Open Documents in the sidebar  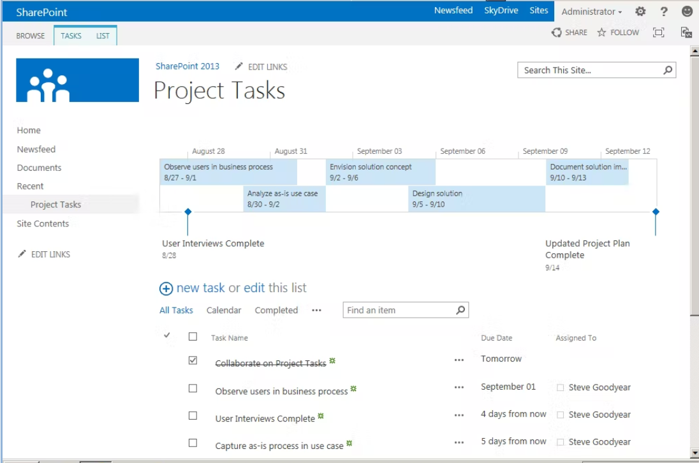click(40, 168)
